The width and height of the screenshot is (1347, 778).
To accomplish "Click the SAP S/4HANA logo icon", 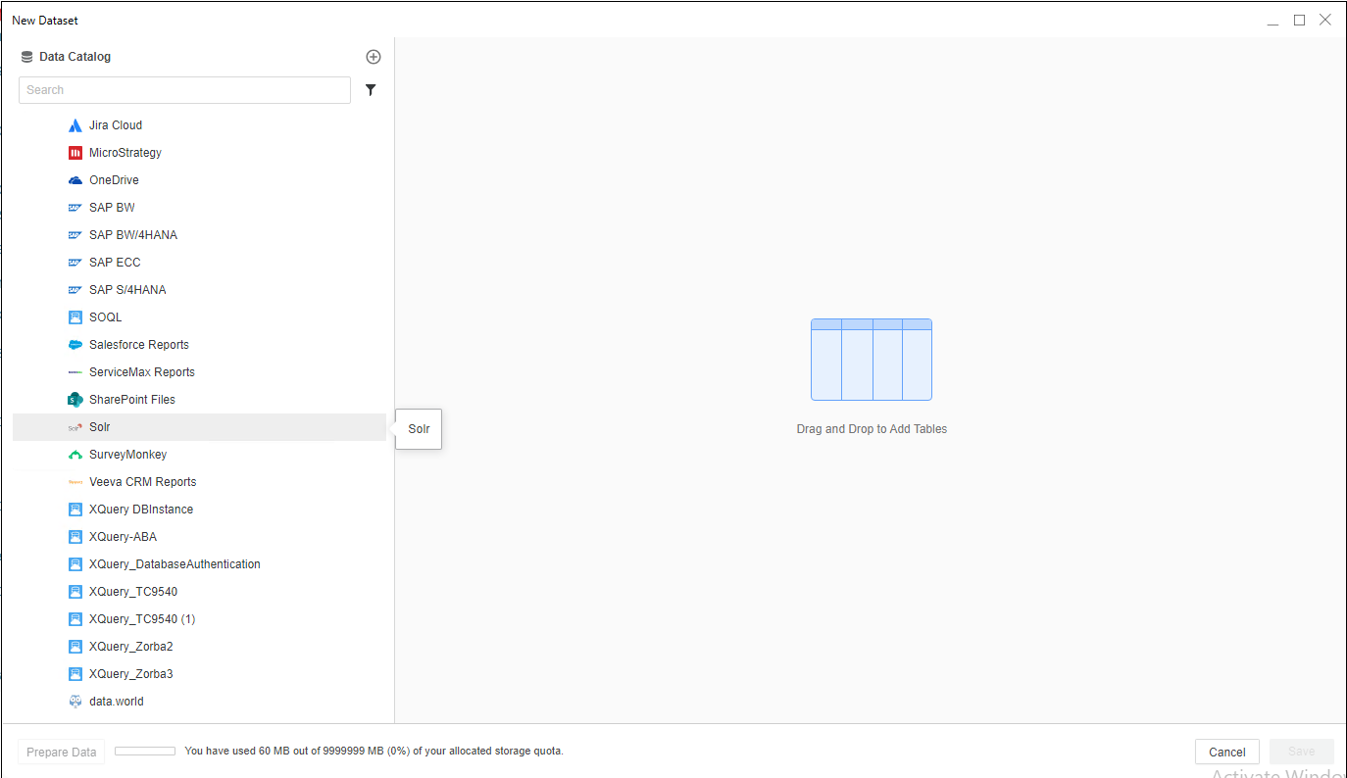I will [x=75, y=290].
